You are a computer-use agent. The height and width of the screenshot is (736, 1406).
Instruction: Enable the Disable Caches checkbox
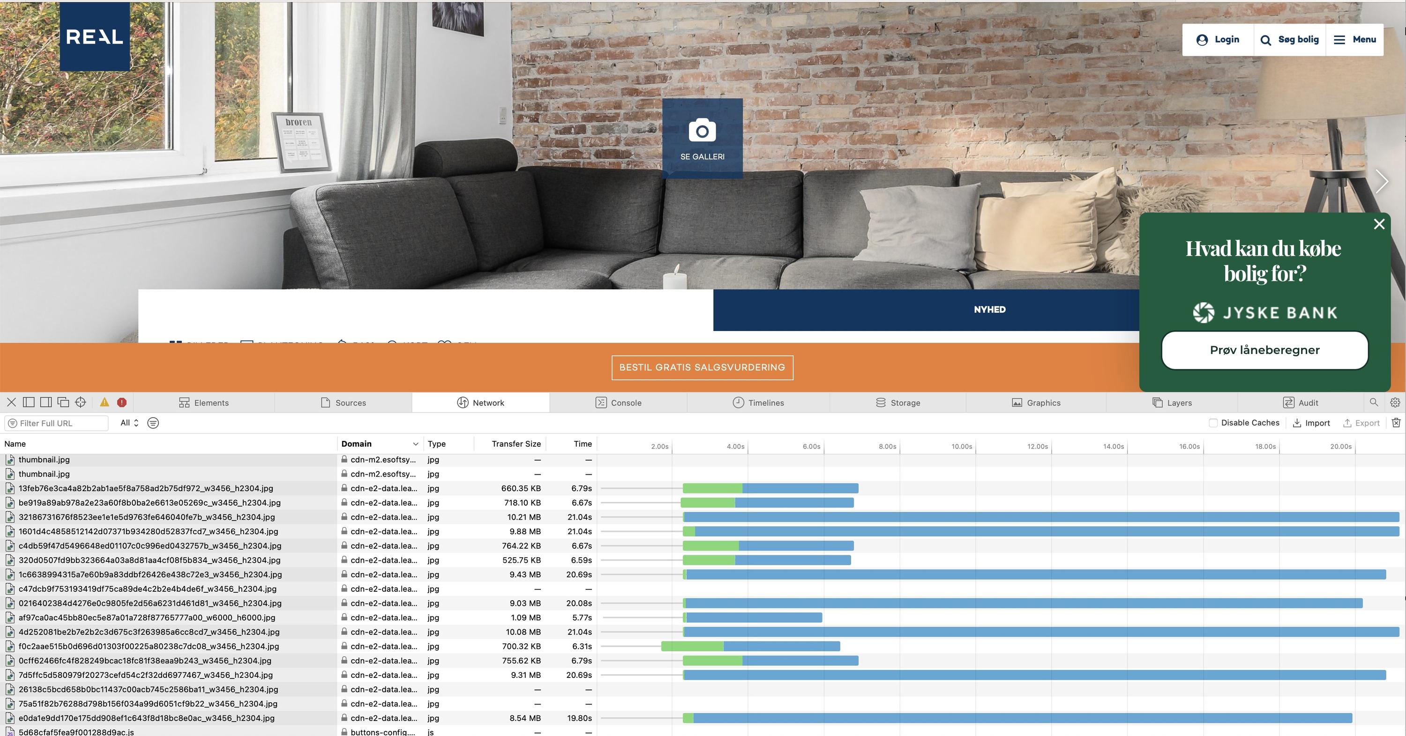coord(1213,423)
